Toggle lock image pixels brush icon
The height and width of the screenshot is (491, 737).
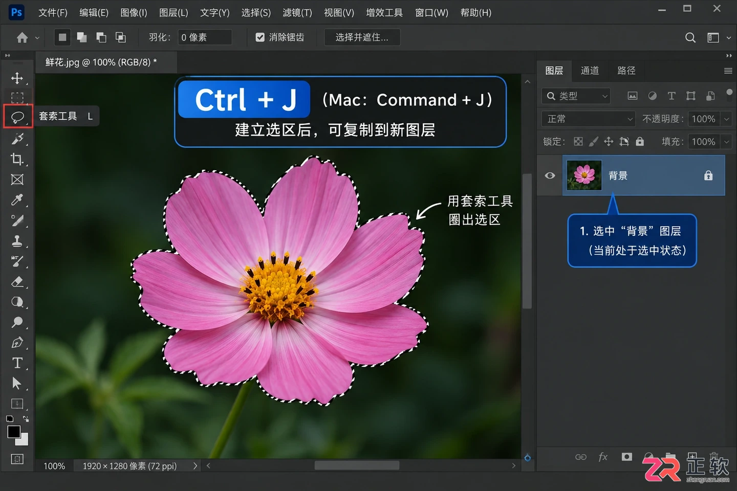[x=594, y=142]
